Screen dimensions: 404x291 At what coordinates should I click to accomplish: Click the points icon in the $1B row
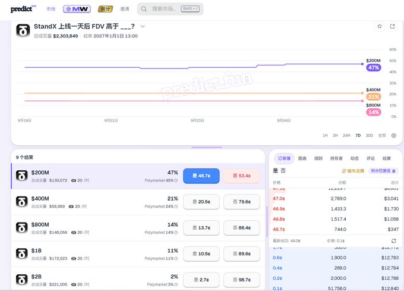pos(74,258)
